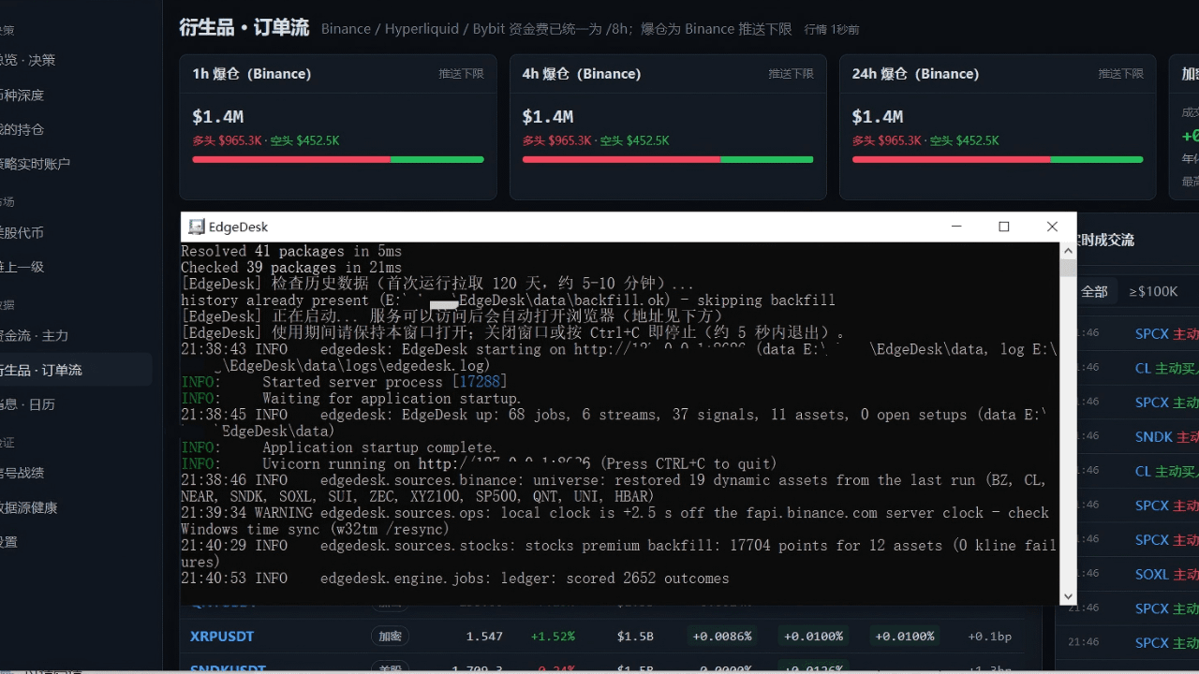1199x674 pixels.
Task: Click the XRPUSDT symbol link
Action: point(222,636)
